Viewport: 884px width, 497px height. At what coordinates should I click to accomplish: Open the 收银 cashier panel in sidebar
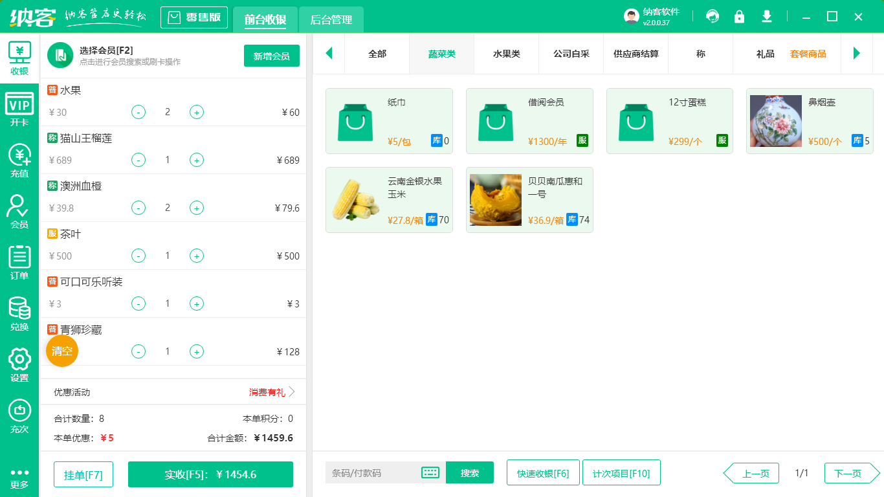tap(19, 57)
